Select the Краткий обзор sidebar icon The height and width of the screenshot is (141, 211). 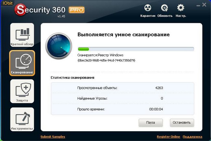(22, 35)
